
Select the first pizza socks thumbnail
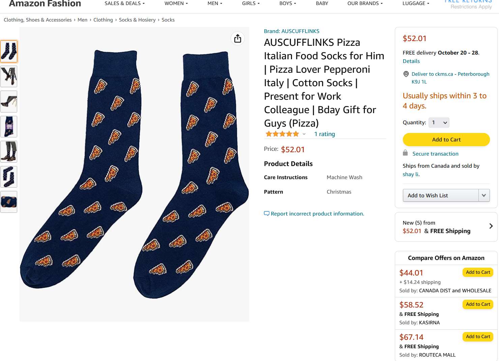click(x=9, y=51)
